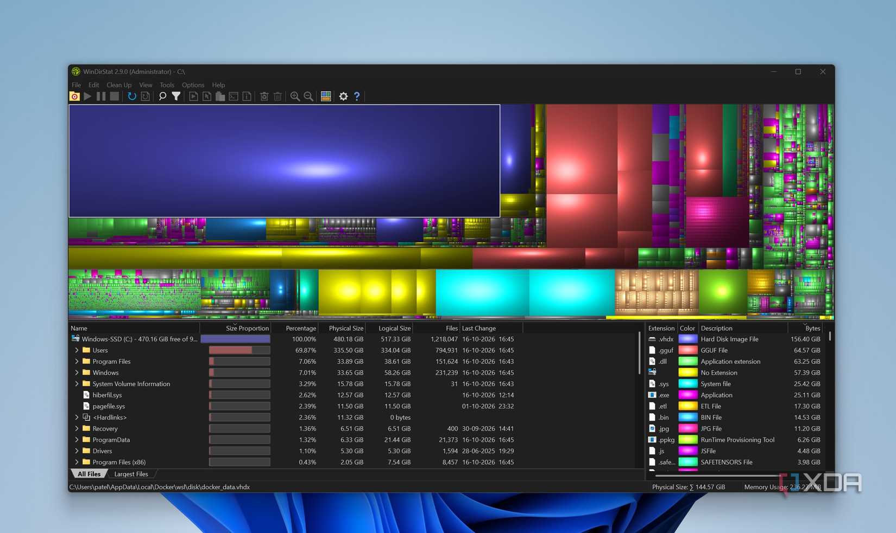Click the Refresh Selected icon
The height and width of the screenshot is (533, 896).
(145, 97)
